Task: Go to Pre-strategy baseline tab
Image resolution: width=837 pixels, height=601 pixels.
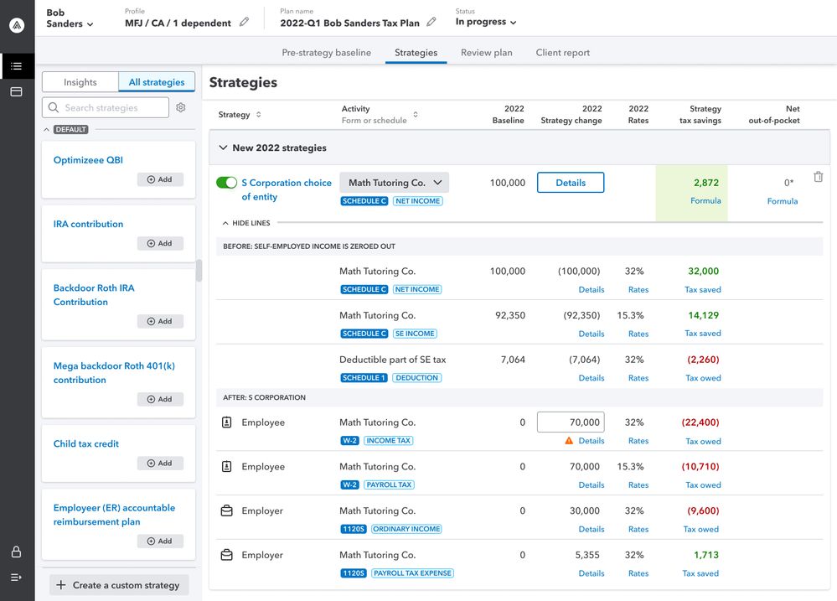Action: (326, 53)
